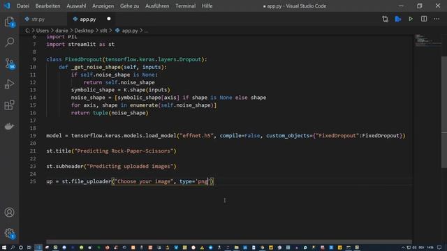Expand the ellipsis breadcrumb after app.py
This screenshot has height=251, width=447.
146,31
